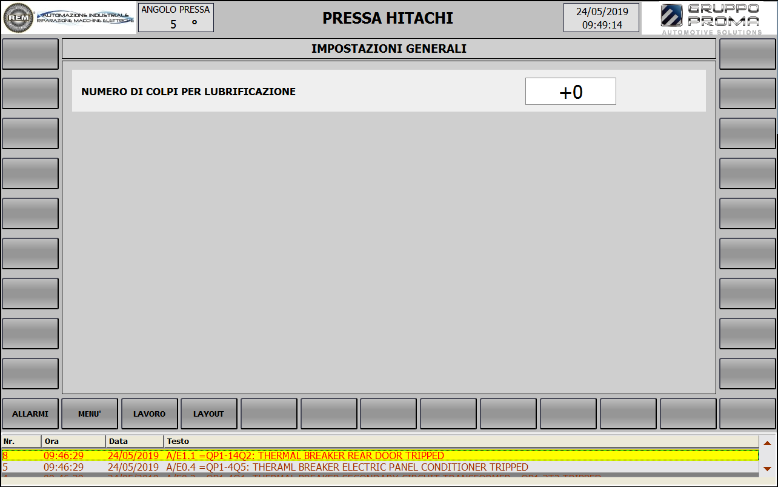The width and height of the screenshot is (778, 487).
Task: Click the time cell of alarm 8
Action: (x=64, y=455)
